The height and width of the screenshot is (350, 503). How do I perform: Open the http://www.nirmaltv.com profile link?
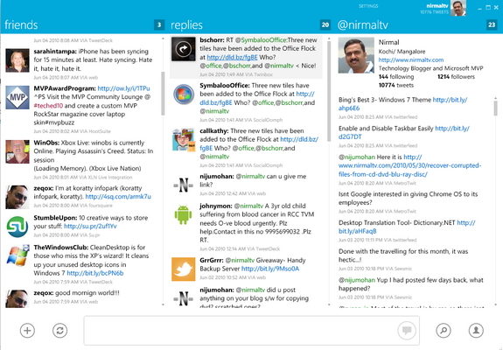pyautogui.click(x=411, y=59)
